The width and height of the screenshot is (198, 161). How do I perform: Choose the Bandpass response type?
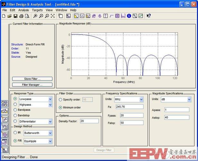click(x=15, y=110)
